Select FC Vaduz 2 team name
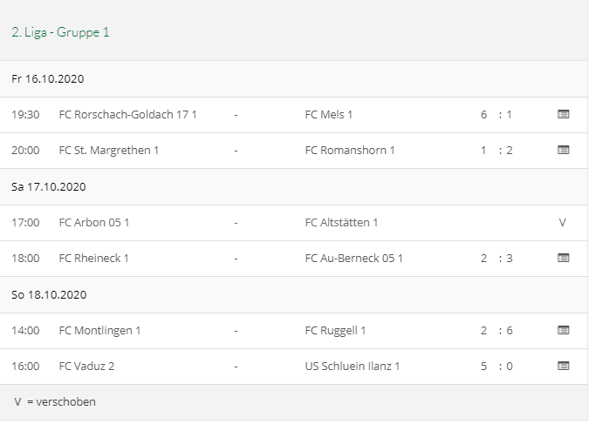This screenshot has width=589, height=424. [x=86, y=366]
